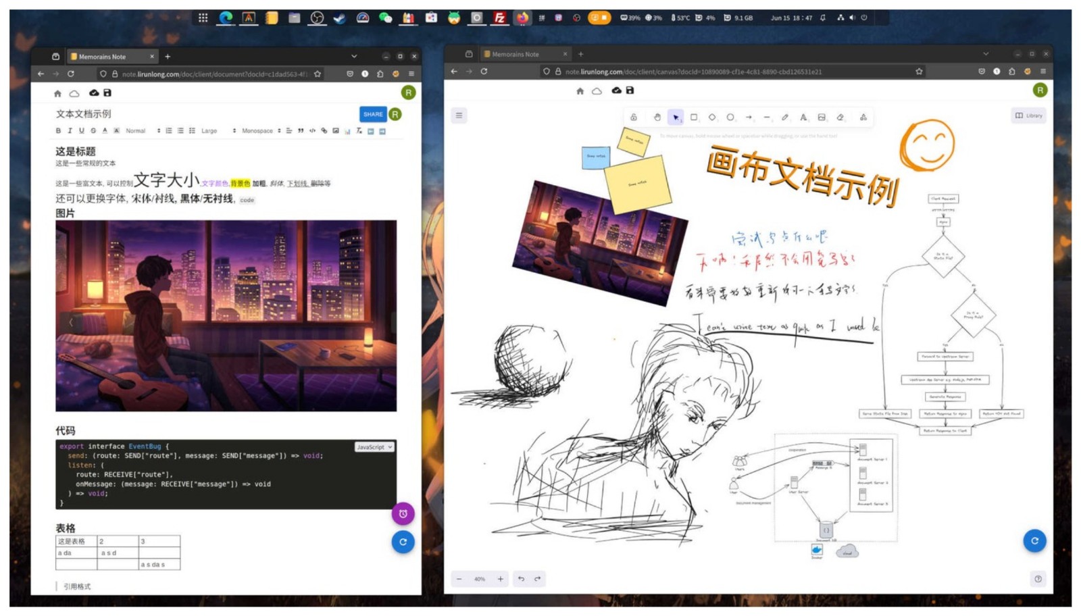Insert a blockquote in the document
The width and height of the screenshot is (1081, 616).
point(301,131)
